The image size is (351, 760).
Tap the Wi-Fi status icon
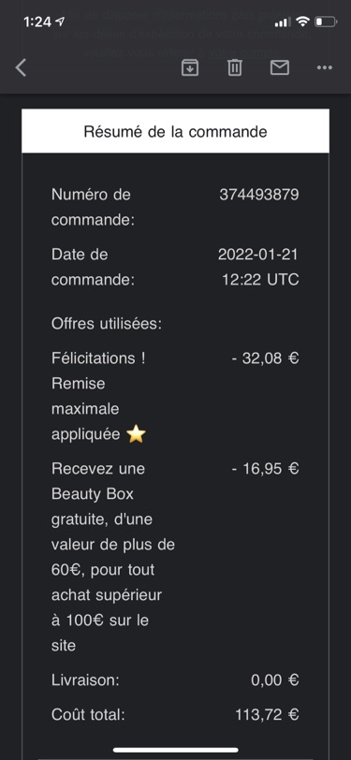click(x=303, y=22)
